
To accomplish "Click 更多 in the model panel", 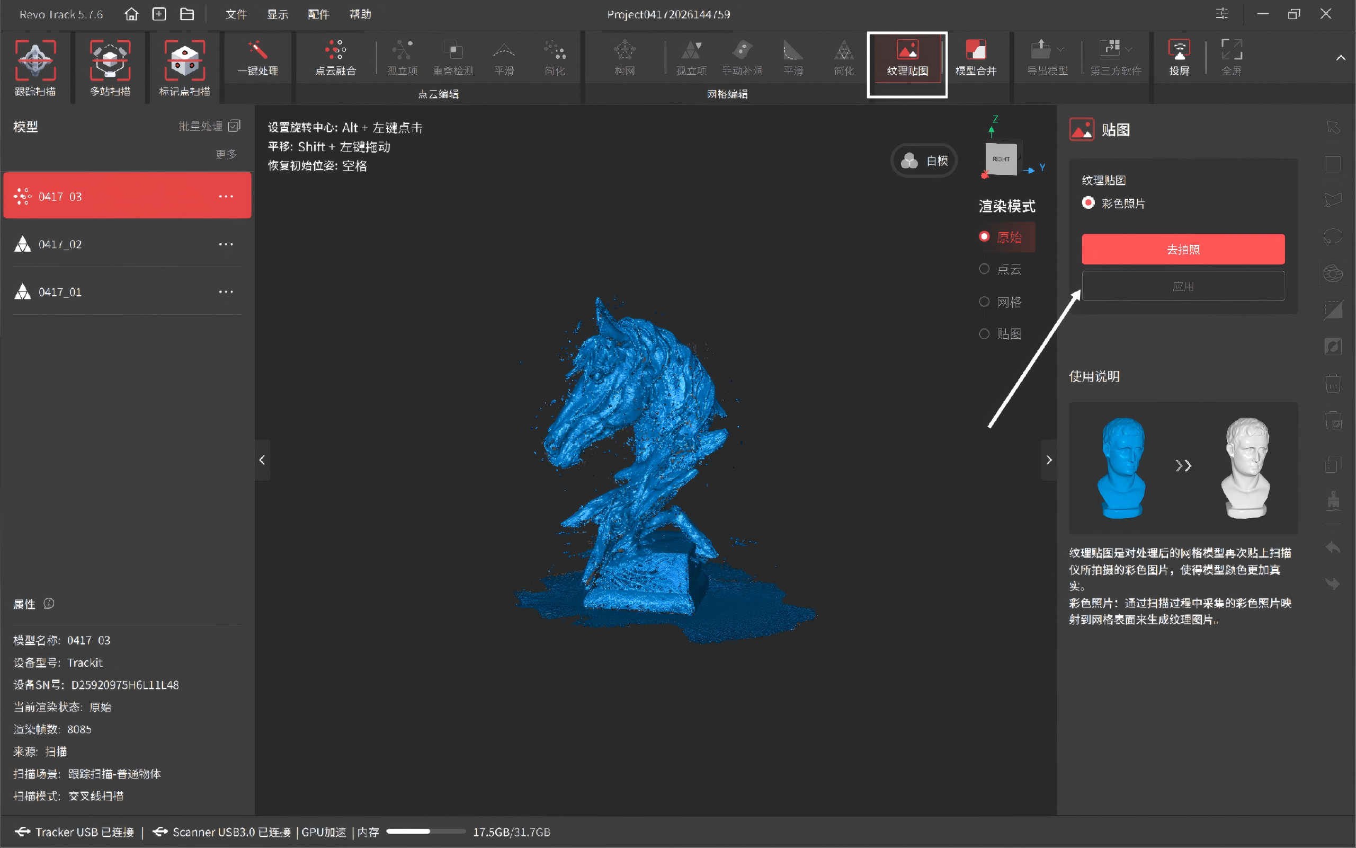I will tap(226, 154).
